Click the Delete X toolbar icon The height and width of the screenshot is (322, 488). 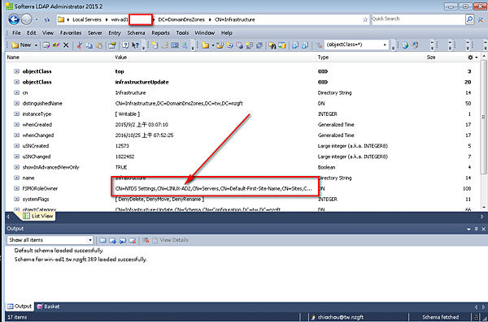pyautogui.click(x=66, y=45)
